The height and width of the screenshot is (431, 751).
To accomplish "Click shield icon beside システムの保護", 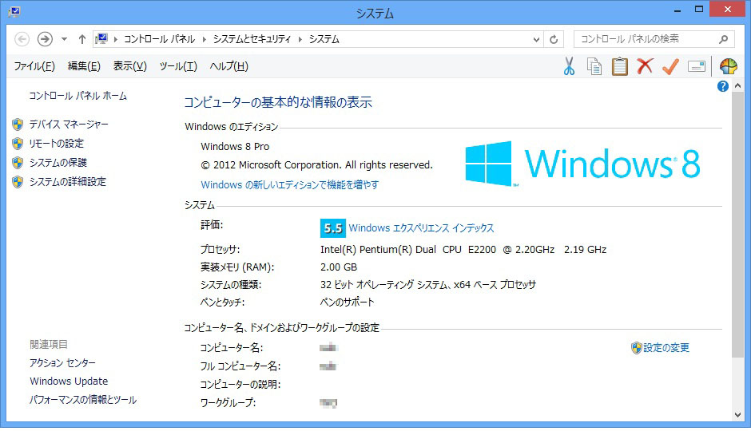I will [18, 163].
